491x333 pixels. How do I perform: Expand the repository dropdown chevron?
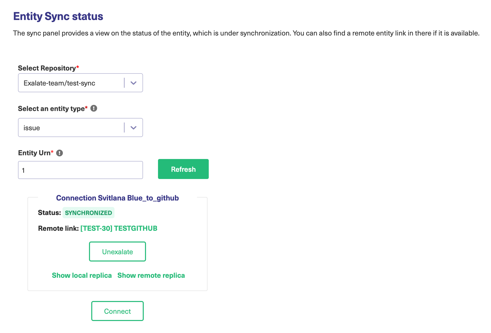pyautogui.click(x=133, y=83)
